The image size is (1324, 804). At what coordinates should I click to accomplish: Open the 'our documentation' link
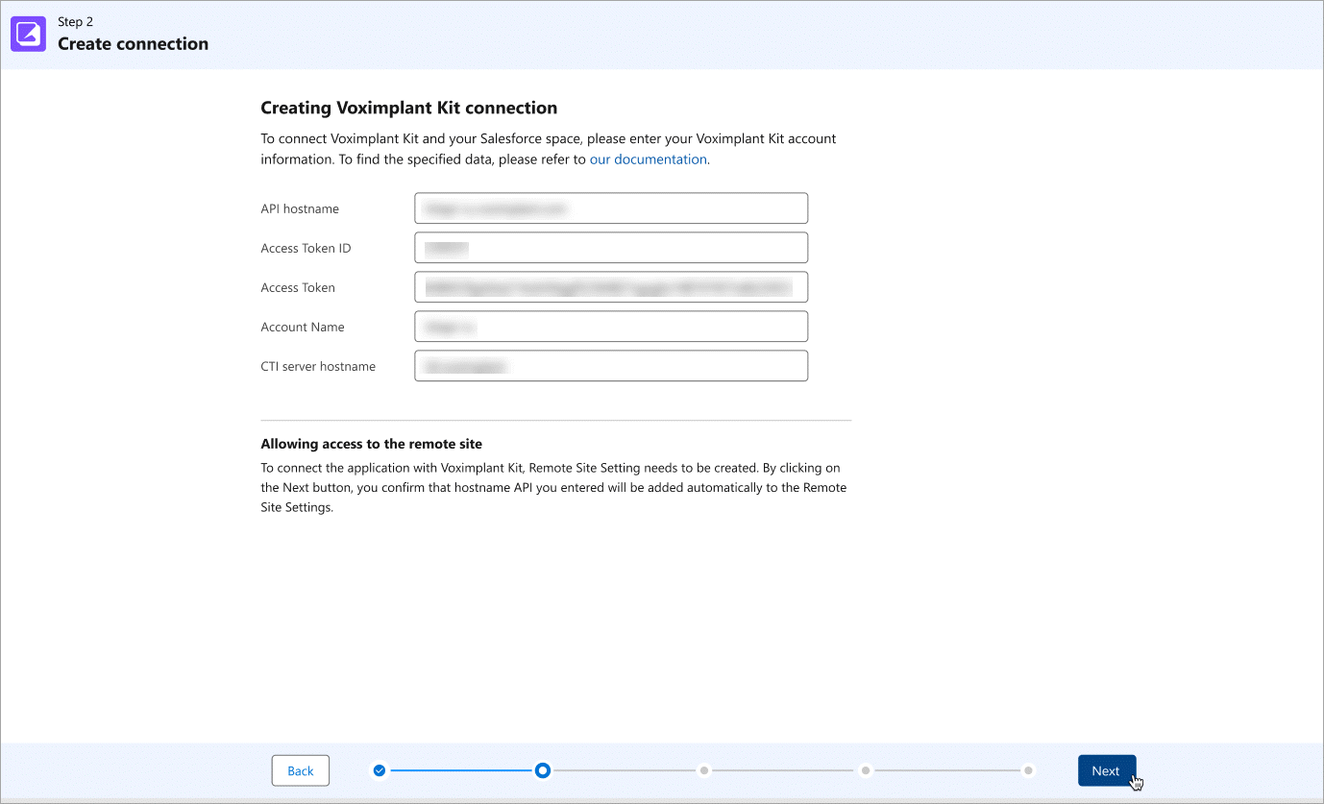coord(649,159)
